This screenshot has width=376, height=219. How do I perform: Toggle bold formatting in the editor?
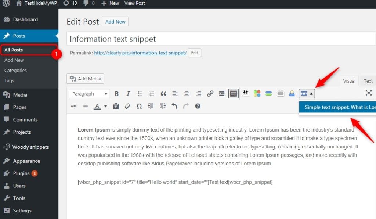(x=116, y=94)
